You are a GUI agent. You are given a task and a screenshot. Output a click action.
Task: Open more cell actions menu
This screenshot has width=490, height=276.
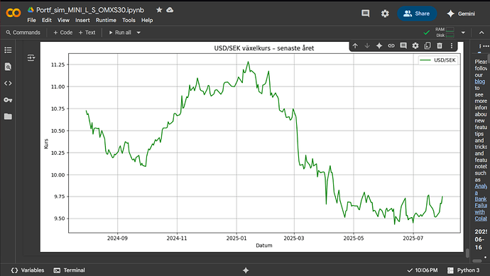[451, 46]
